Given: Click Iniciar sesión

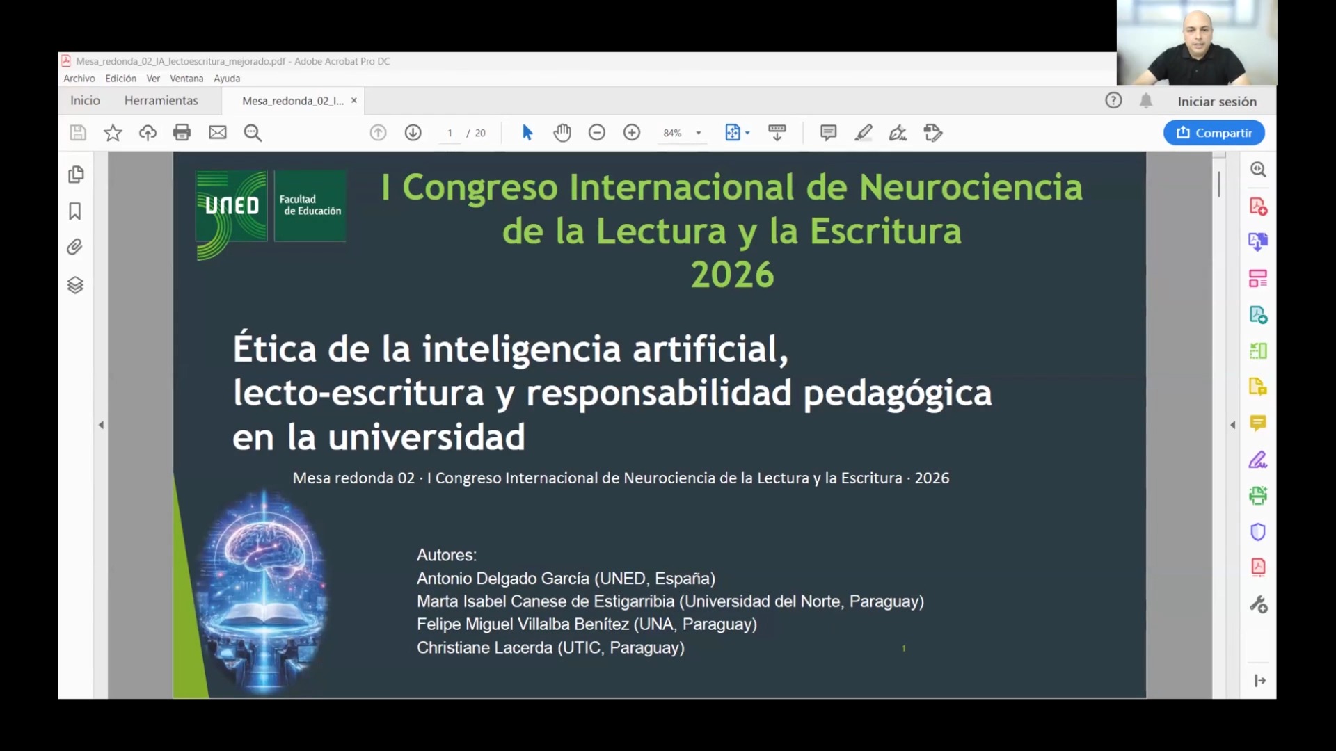Looking at the screenshot, I should (1217, 102).
